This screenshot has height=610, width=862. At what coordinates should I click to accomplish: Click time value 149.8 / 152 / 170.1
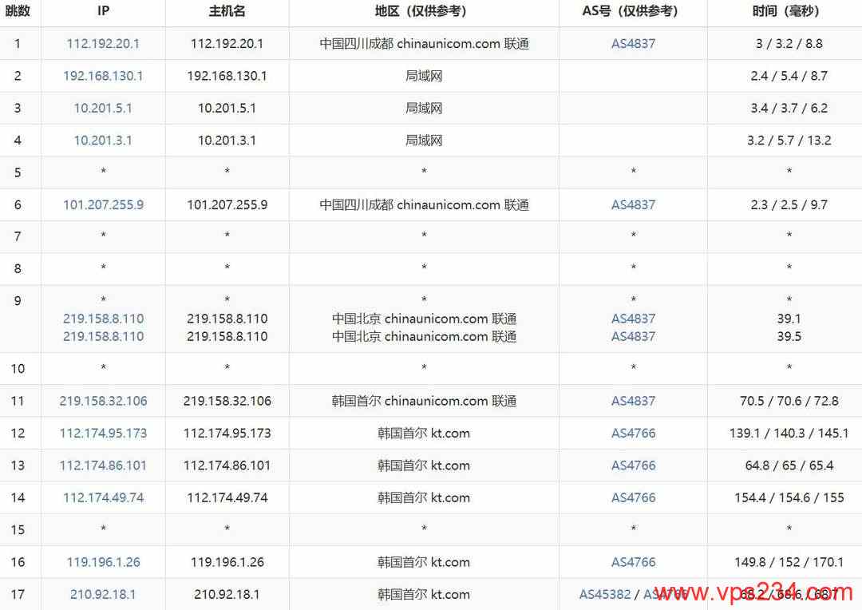(x=789, y=562)
